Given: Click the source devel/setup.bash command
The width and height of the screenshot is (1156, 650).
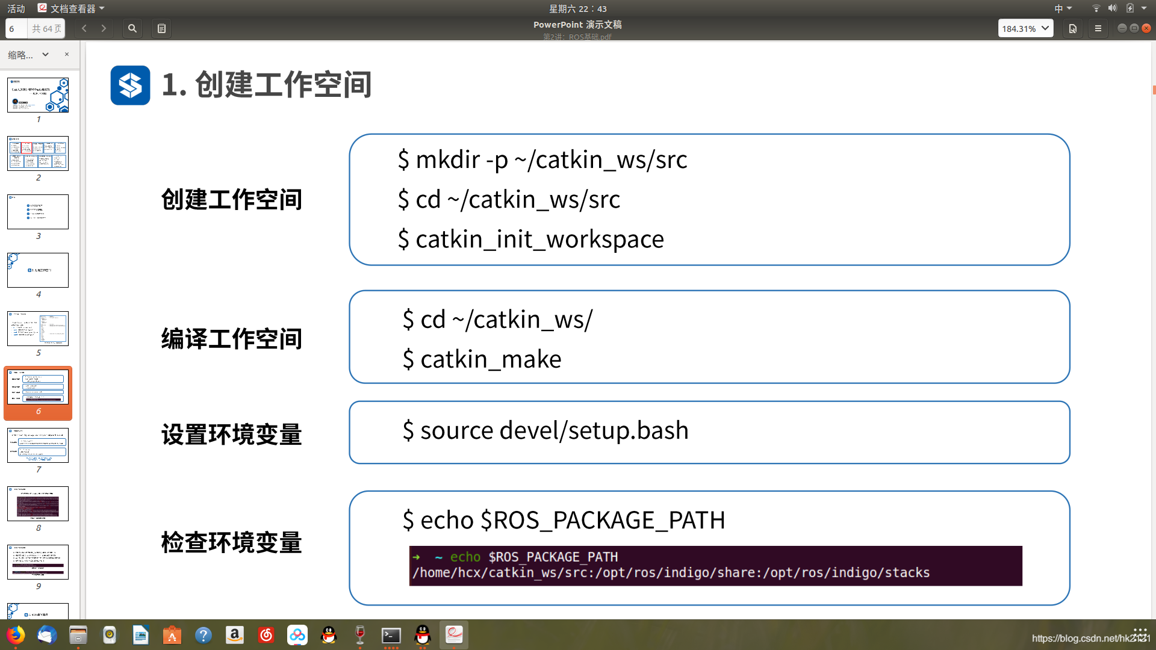Looking at the screenshot, I should (545, 430).
